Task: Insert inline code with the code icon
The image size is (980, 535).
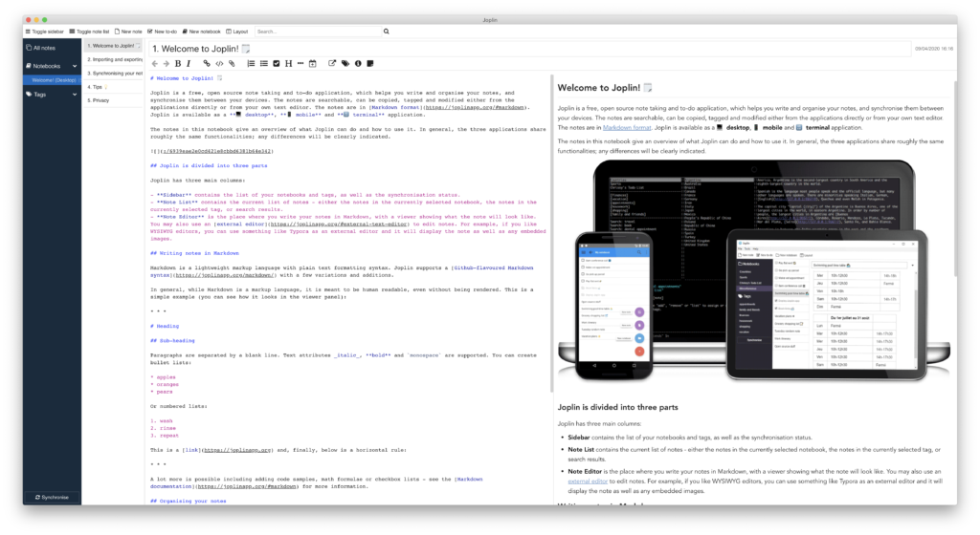Action: (219, 64)
